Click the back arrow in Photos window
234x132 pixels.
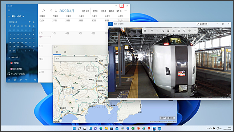click(x=110, y=24)
